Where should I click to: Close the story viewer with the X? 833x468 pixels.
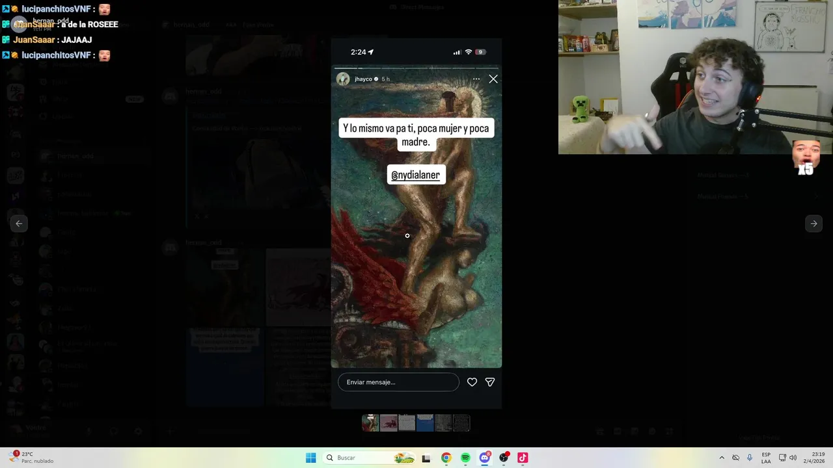coord(493,79)
